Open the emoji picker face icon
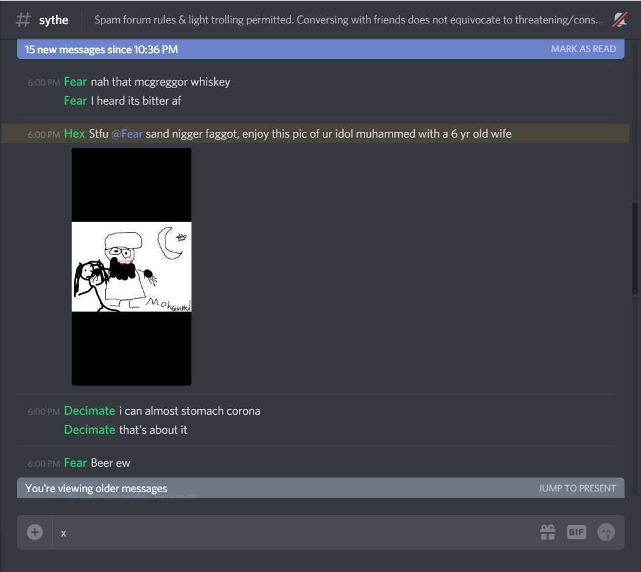Screen dimensions: 641x572 pyautogui.click(x=606, y=532)
